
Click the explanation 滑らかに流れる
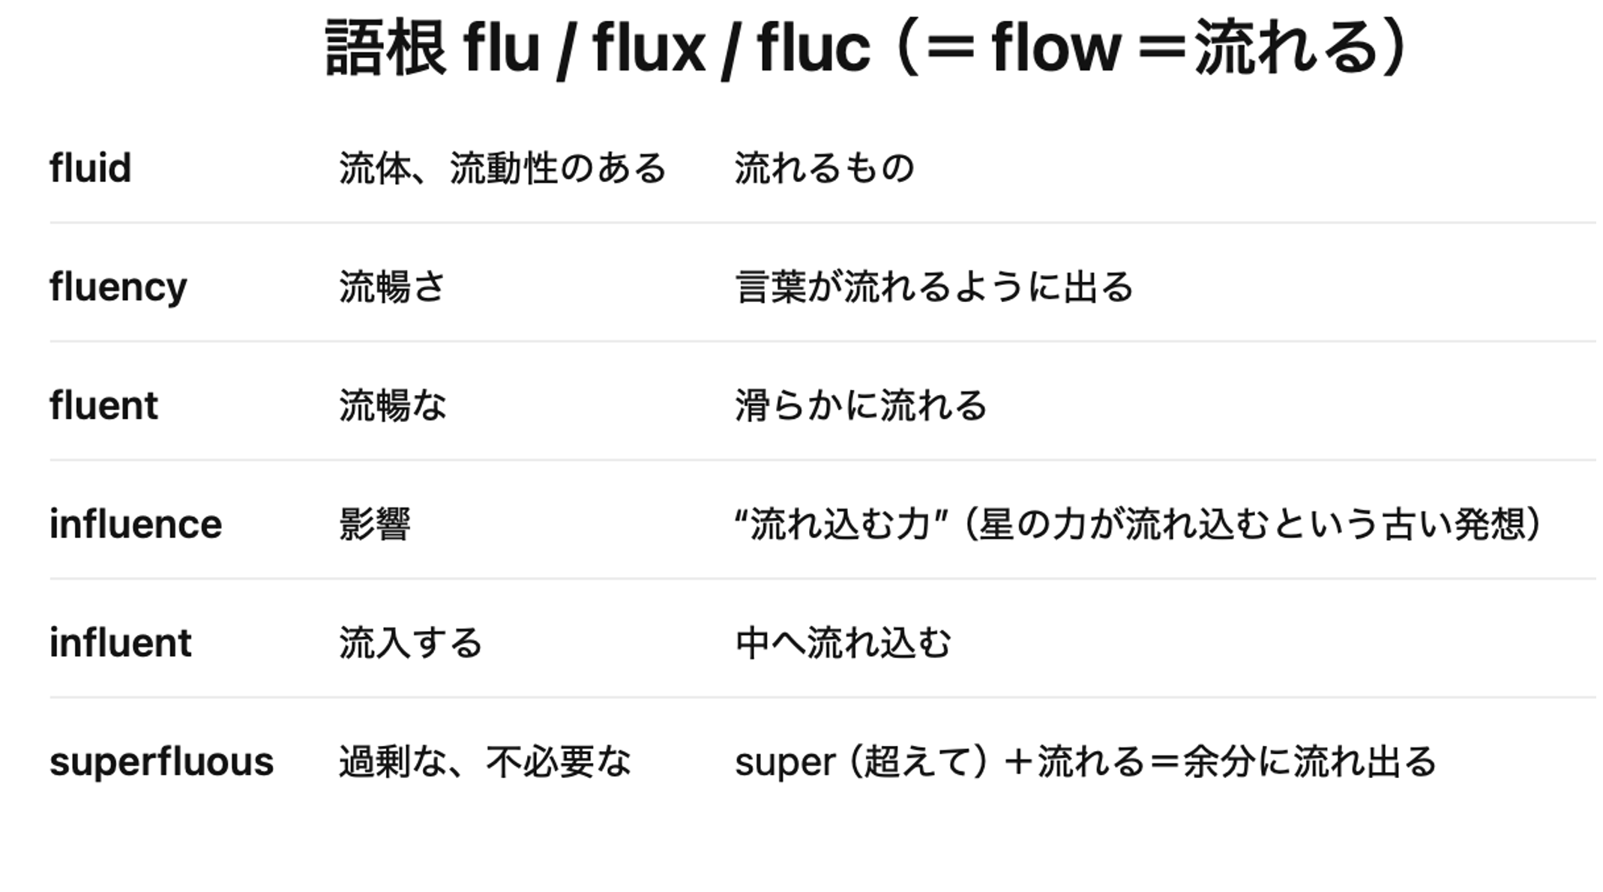pyautogui.click(x=860, y=406)
